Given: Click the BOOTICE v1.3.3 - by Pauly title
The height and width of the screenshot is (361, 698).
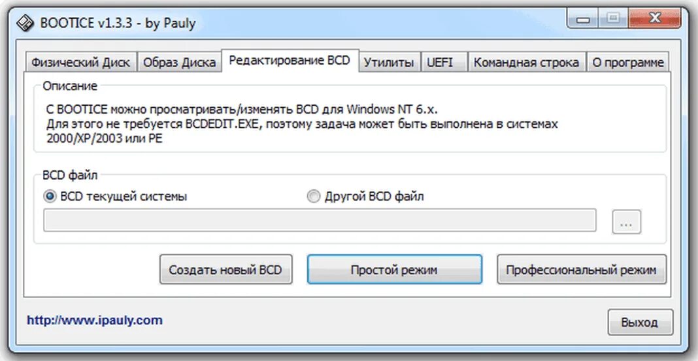Looking at the screenshot, I should pyautogui.click(x=118, y=23).
